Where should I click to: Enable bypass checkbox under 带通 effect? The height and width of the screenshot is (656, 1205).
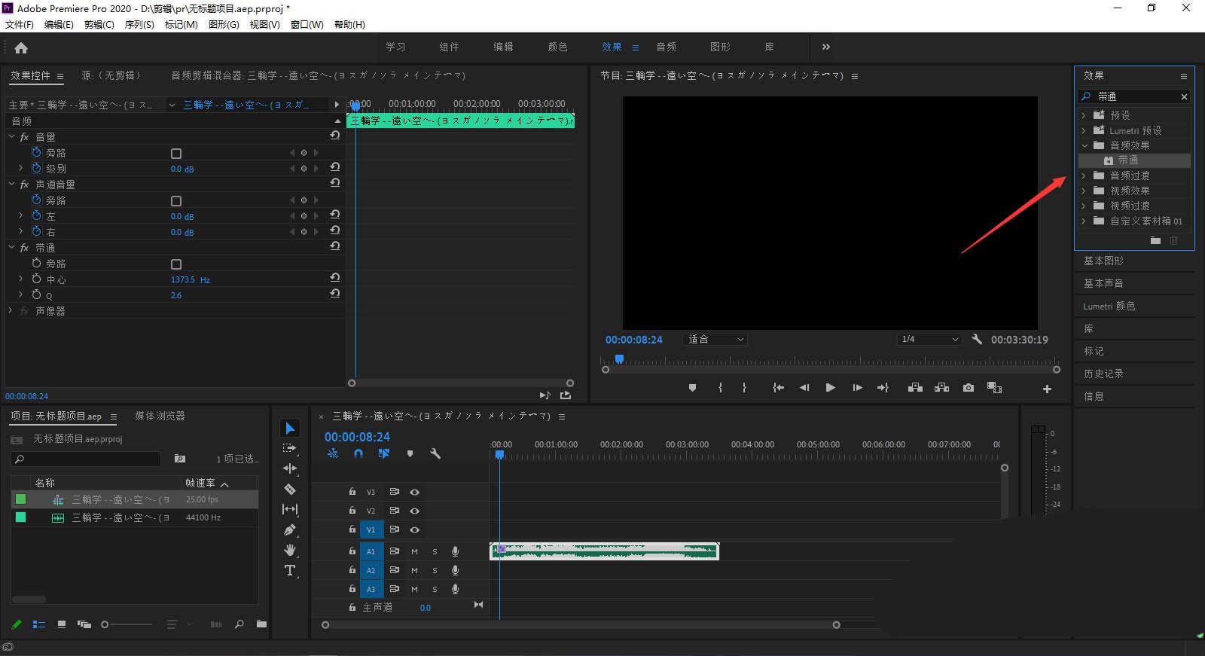tap(176, 264)
